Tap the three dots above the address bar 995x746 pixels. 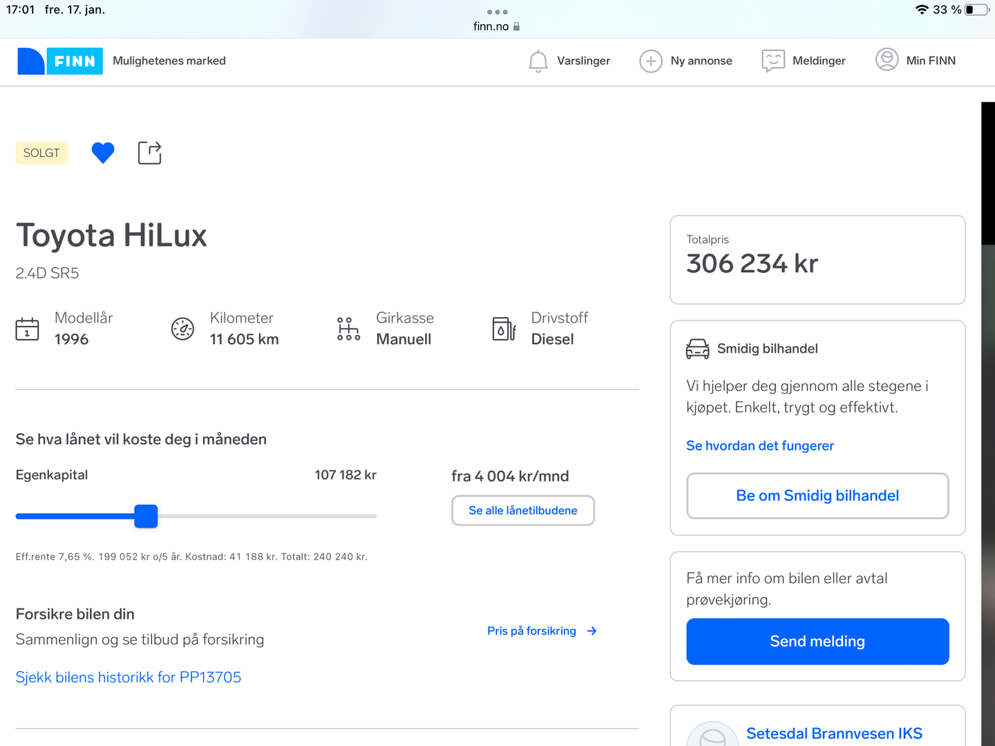point(497,12)
